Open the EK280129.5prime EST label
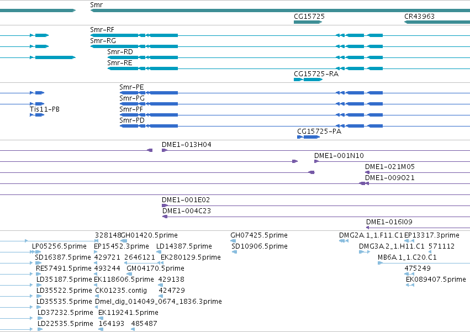This screenshot has height=332, width=470. (x=191, y=257)
